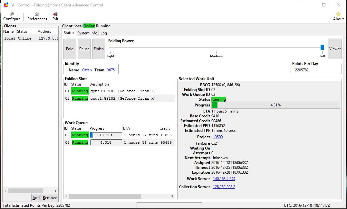Click the Estimated PPD value 1116852
347x209 pixels.
pyautogui.click(x=218, y=126)
